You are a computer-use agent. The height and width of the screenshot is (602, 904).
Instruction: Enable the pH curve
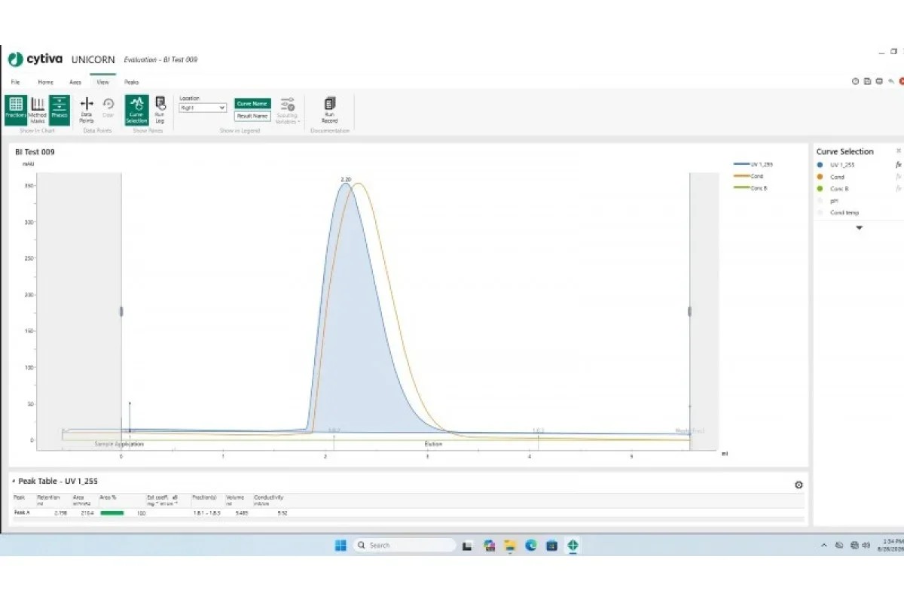point(820,200)
